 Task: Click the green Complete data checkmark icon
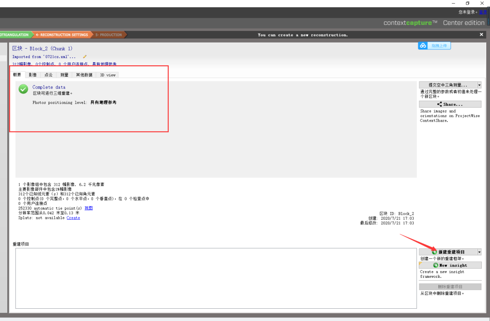(23, 89)
